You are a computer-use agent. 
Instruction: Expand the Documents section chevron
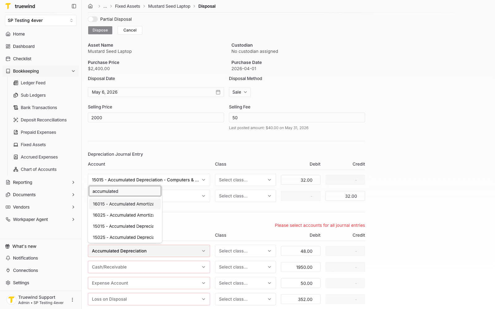pos(73,195)
